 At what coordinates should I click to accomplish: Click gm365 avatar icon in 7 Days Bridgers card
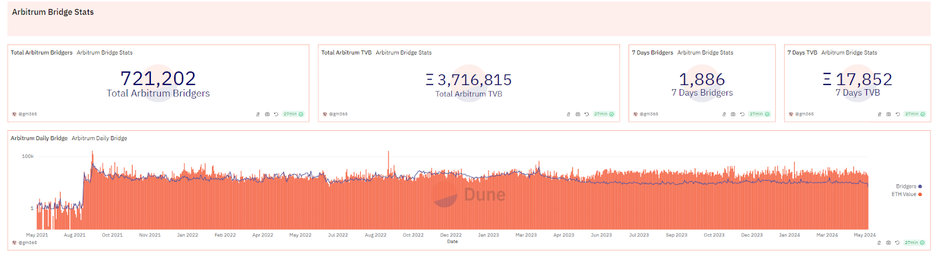(x=635, y=114)
